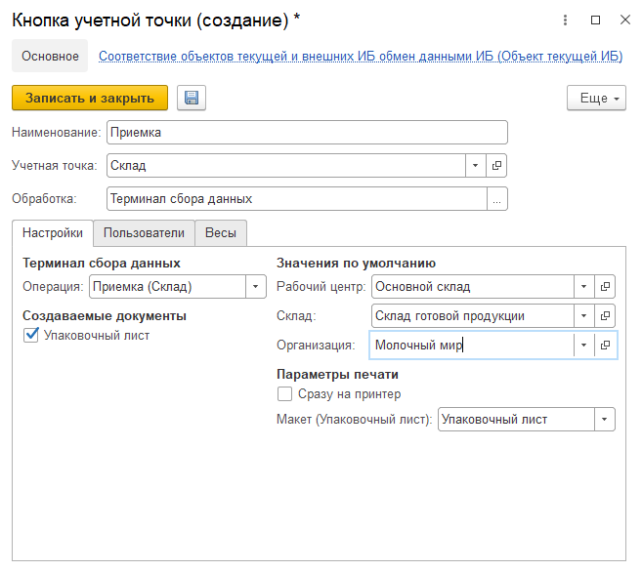Select the Основное section button
The width and height of the screenshot is (642, 571).
coord(50,57)
